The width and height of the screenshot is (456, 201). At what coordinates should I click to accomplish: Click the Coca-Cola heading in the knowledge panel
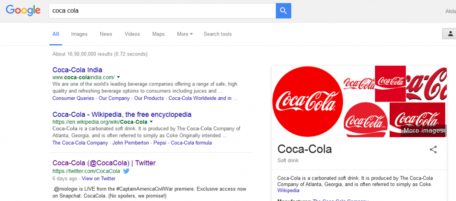pyautogui.click(x=305, y=149)
